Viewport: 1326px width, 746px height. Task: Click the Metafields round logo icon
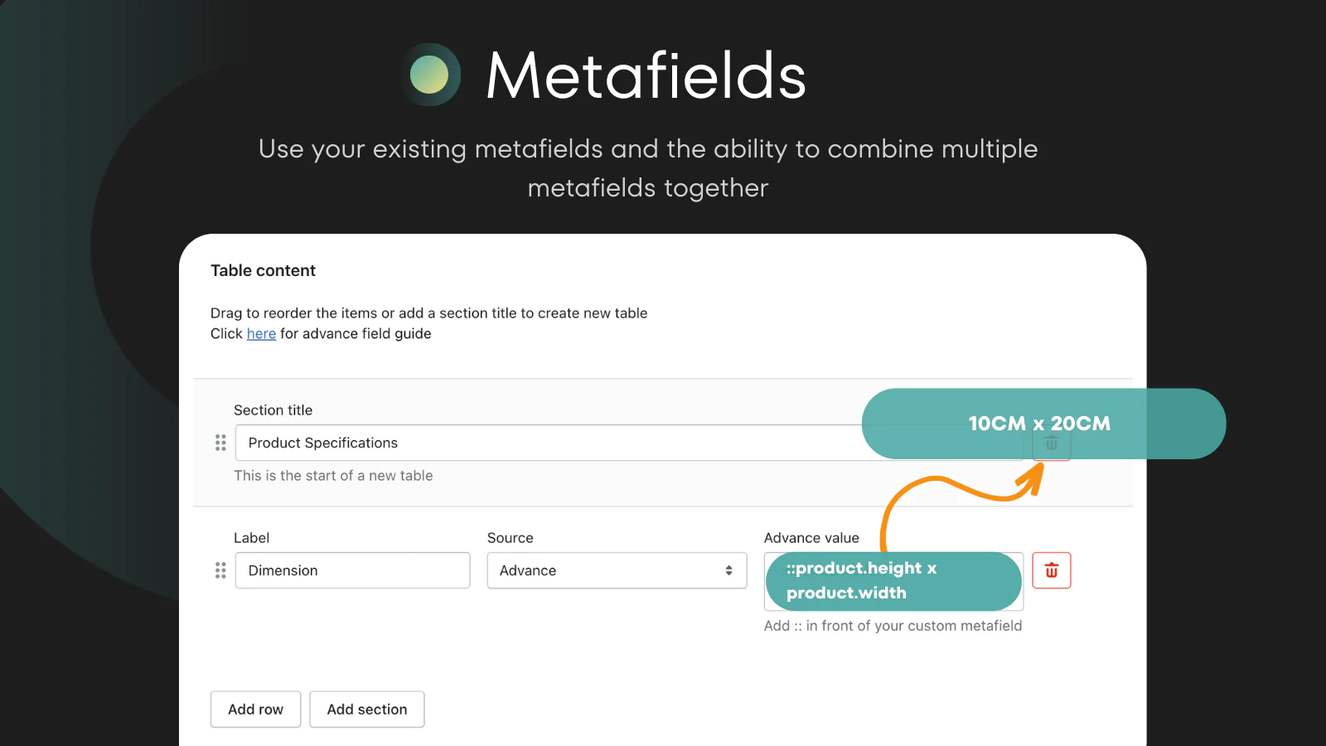430,75
